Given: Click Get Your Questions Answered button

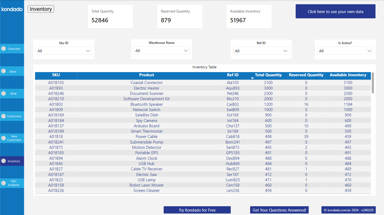Looking at the screenshot, I should [x=279, y=210].
